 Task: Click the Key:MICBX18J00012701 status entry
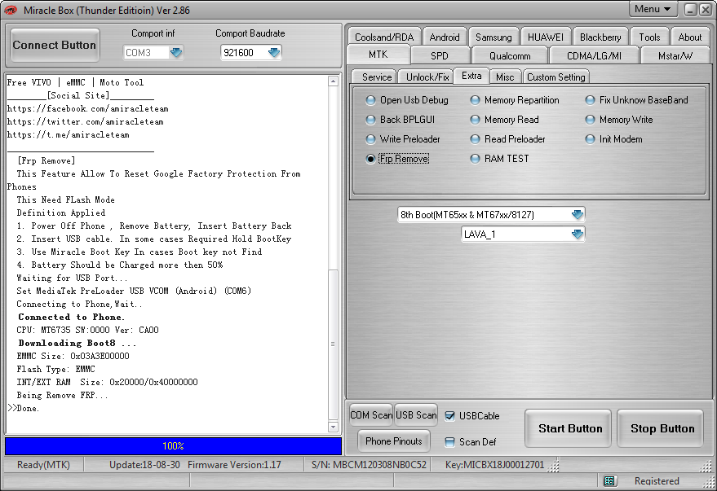[x=495, y=464]
